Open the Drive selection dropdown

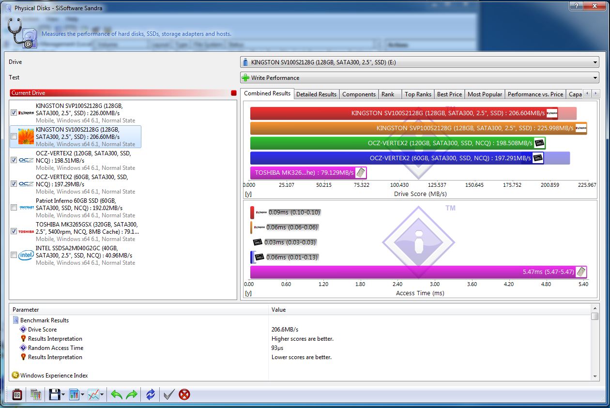click(x=419, y=62)
